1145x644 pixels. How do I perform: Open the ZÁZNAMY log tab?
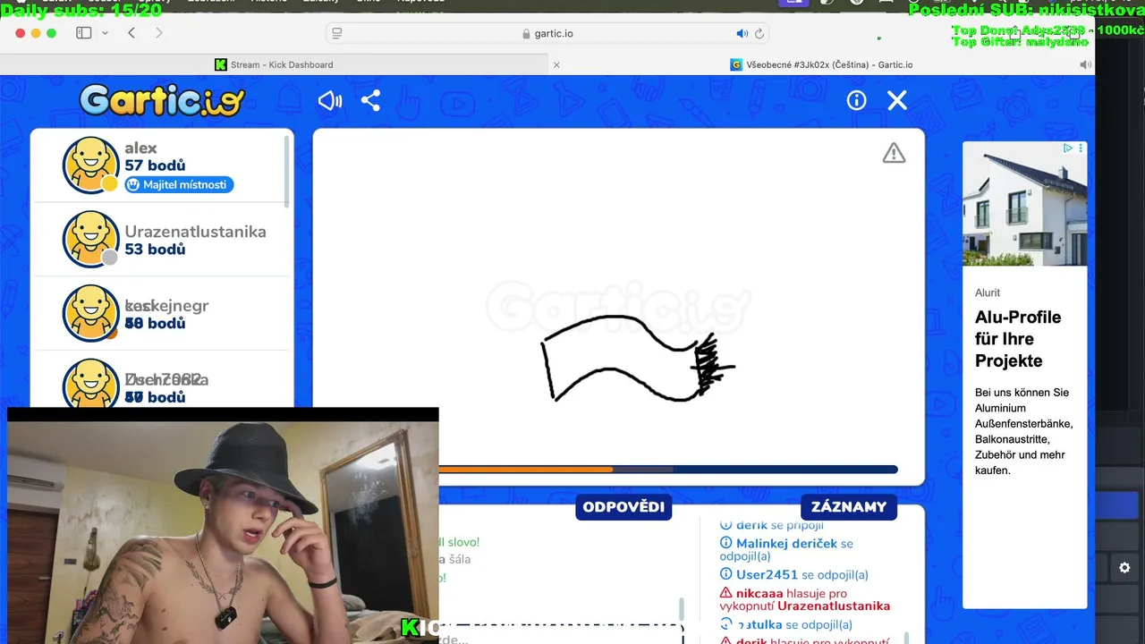tap(849, 507)
